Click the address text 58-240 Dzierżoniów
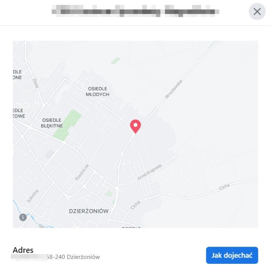This screenshot has height=271, width=271. click(73, 257)
